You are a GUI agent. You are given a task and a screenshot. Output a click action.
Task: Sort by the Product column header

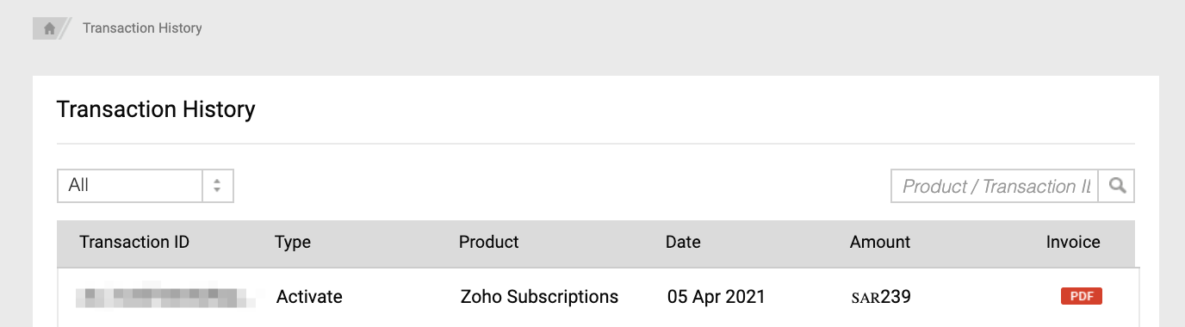(x=489, y=242)
